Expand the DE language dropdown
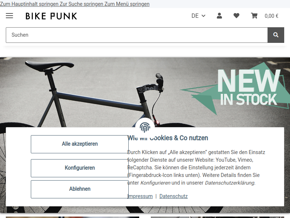 point(198,16)
